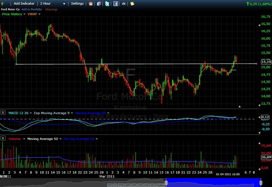Click the Ford Motor Co name label
This screenshot has width=272, height=187.
point(10,9)
